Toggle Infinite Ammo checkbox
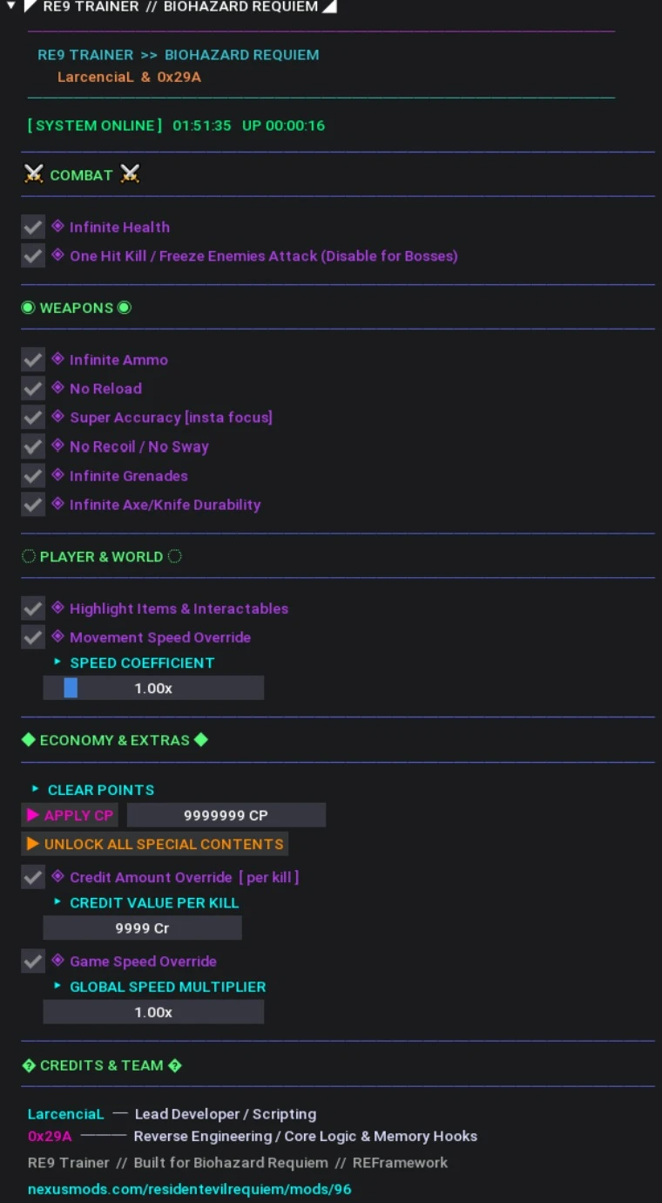 tap(33, 360)
